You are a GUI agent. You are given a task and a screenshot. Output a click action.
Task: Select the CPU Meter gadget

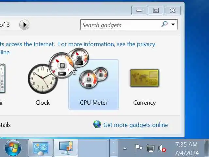click(x=94, y=85)
